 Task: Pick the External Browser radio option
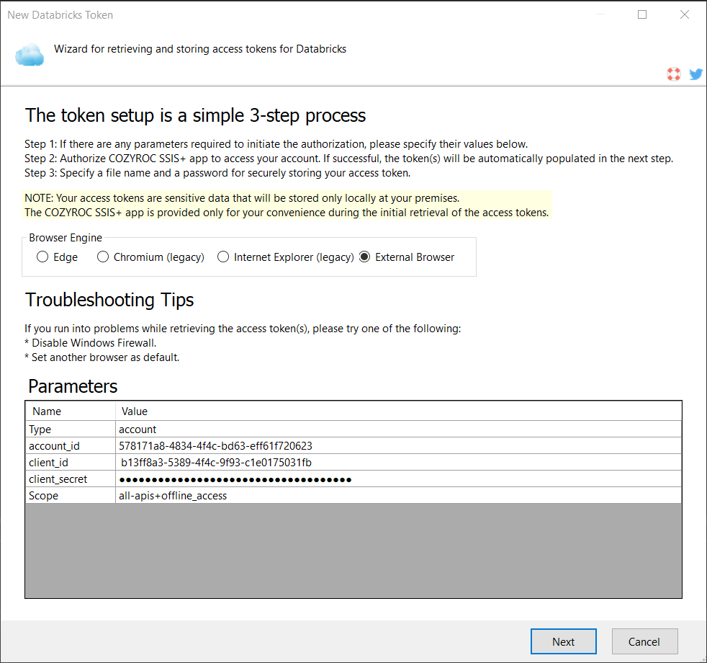tap(365, 257)
